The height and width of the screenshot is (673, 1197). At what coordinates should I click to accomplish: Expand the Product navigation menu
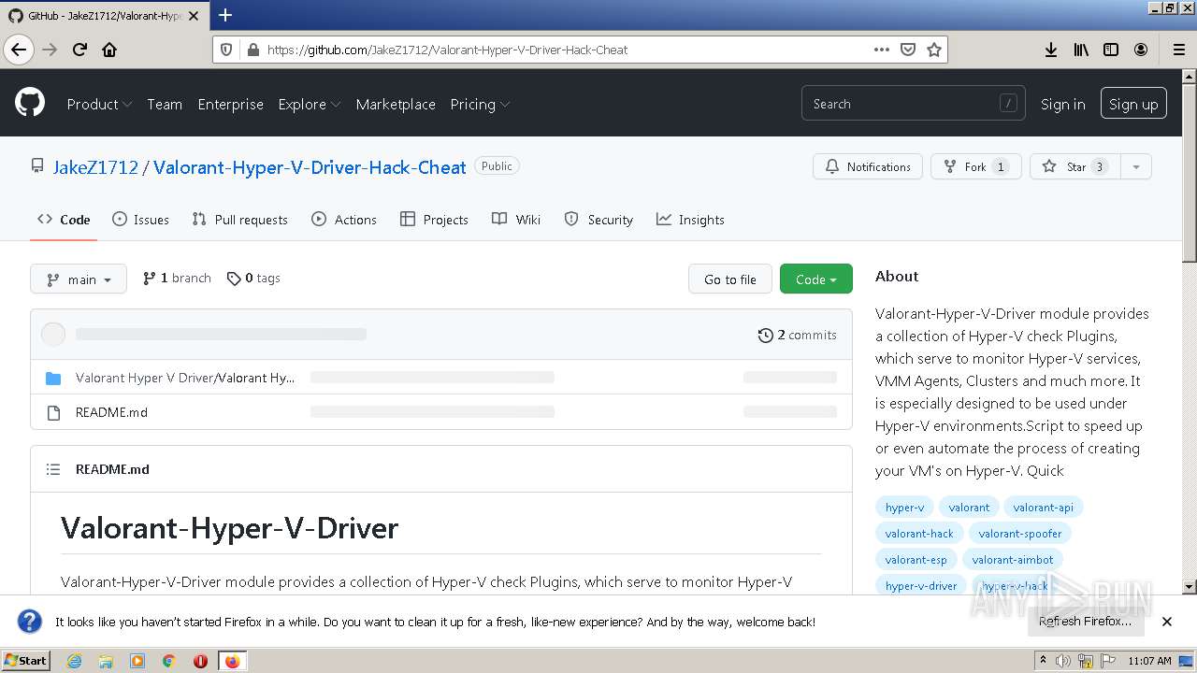click(x=99, y=104)
